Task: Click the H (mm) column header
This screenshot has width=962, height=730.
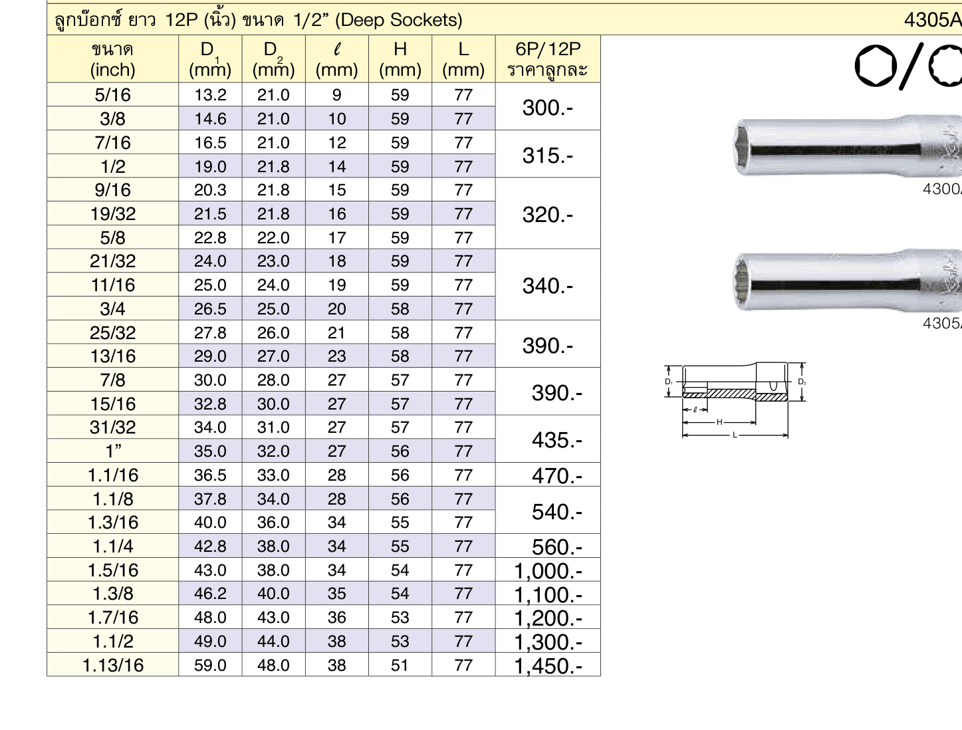Action: (400, 59)
